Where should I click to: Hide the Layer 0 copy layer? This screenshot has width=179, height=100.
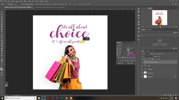pyautogui.click(x=142, y=73)
